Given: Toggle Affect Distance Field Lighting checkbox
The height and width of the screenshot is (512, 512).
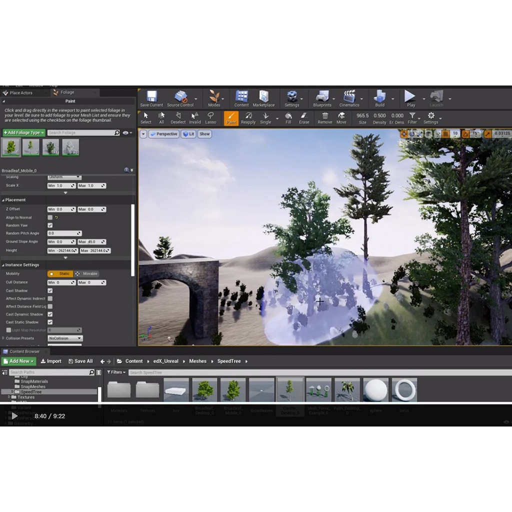Looking at the screenshot, I should (x=50, y=306).
